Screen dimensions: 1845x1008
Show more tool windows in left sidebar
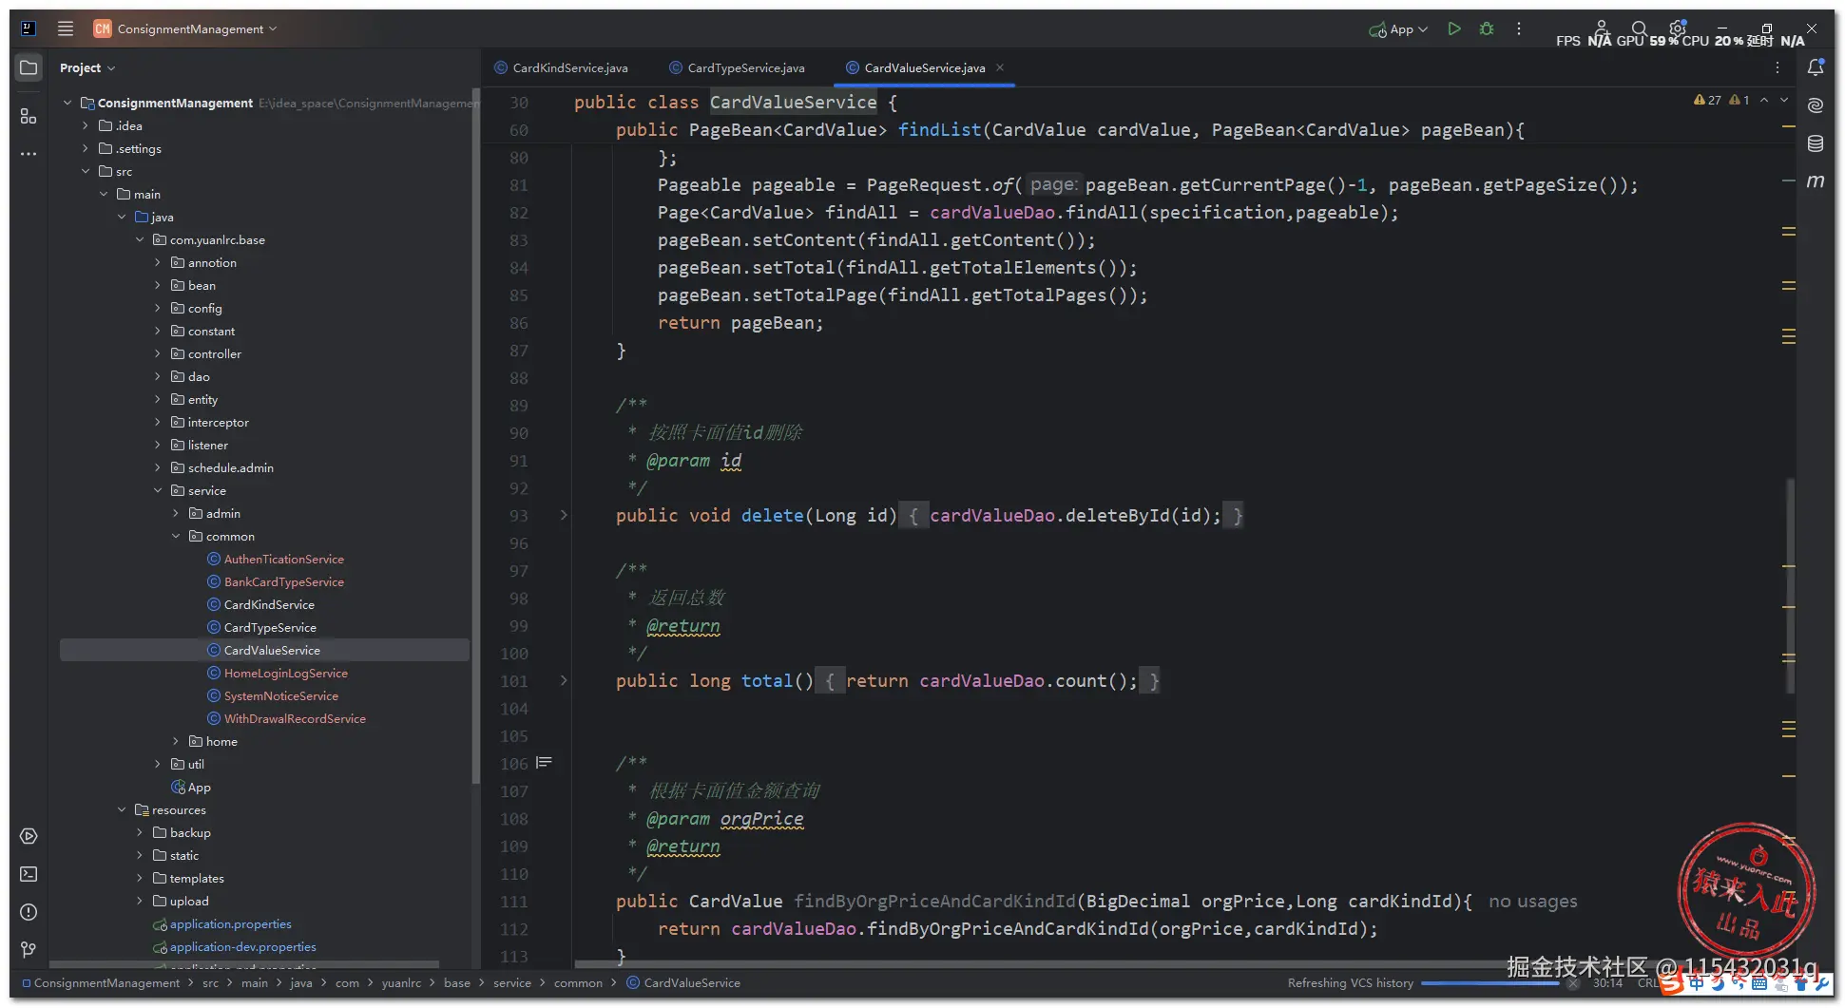[x=29, y=153]
